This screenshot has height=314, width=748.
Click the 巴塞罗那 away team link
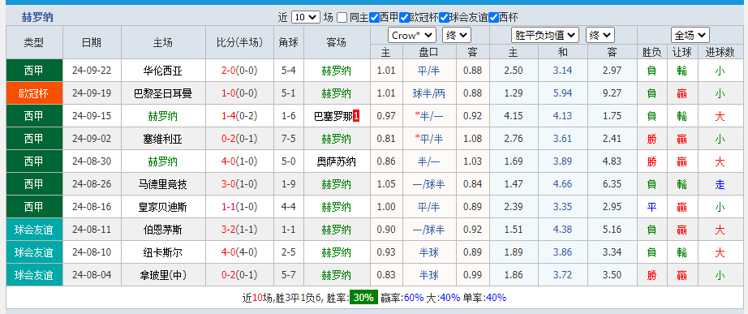(333, 116)
